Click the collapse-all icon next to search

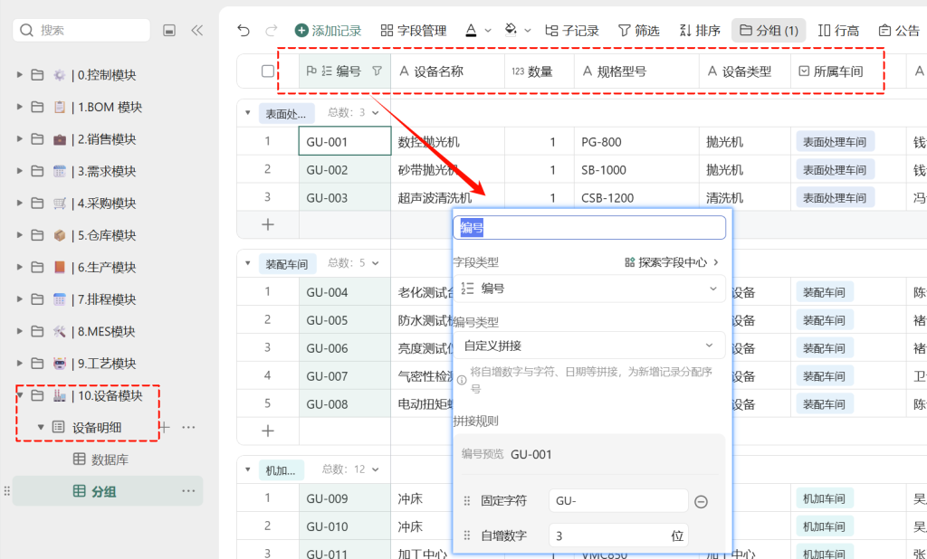pos(169,30)
